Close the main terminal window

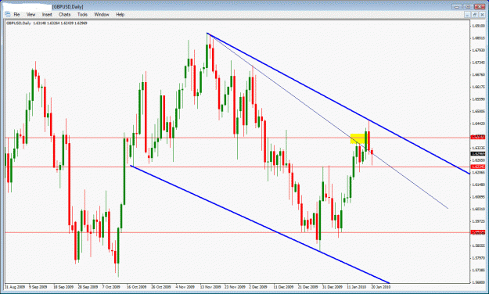pos(480,6)
